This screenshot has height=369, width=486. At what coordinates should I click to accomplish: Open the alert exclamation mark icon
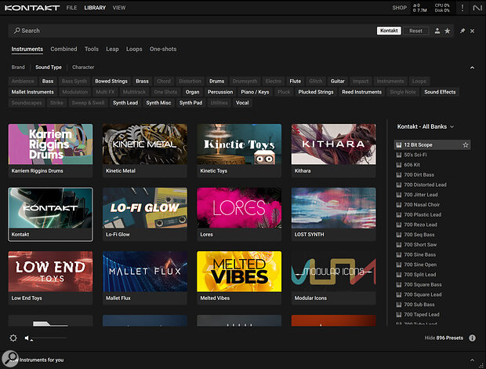click(462, 8)
